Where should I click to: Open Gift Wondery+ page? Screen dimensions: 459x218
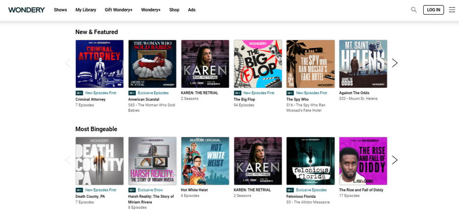click(118, 10)
